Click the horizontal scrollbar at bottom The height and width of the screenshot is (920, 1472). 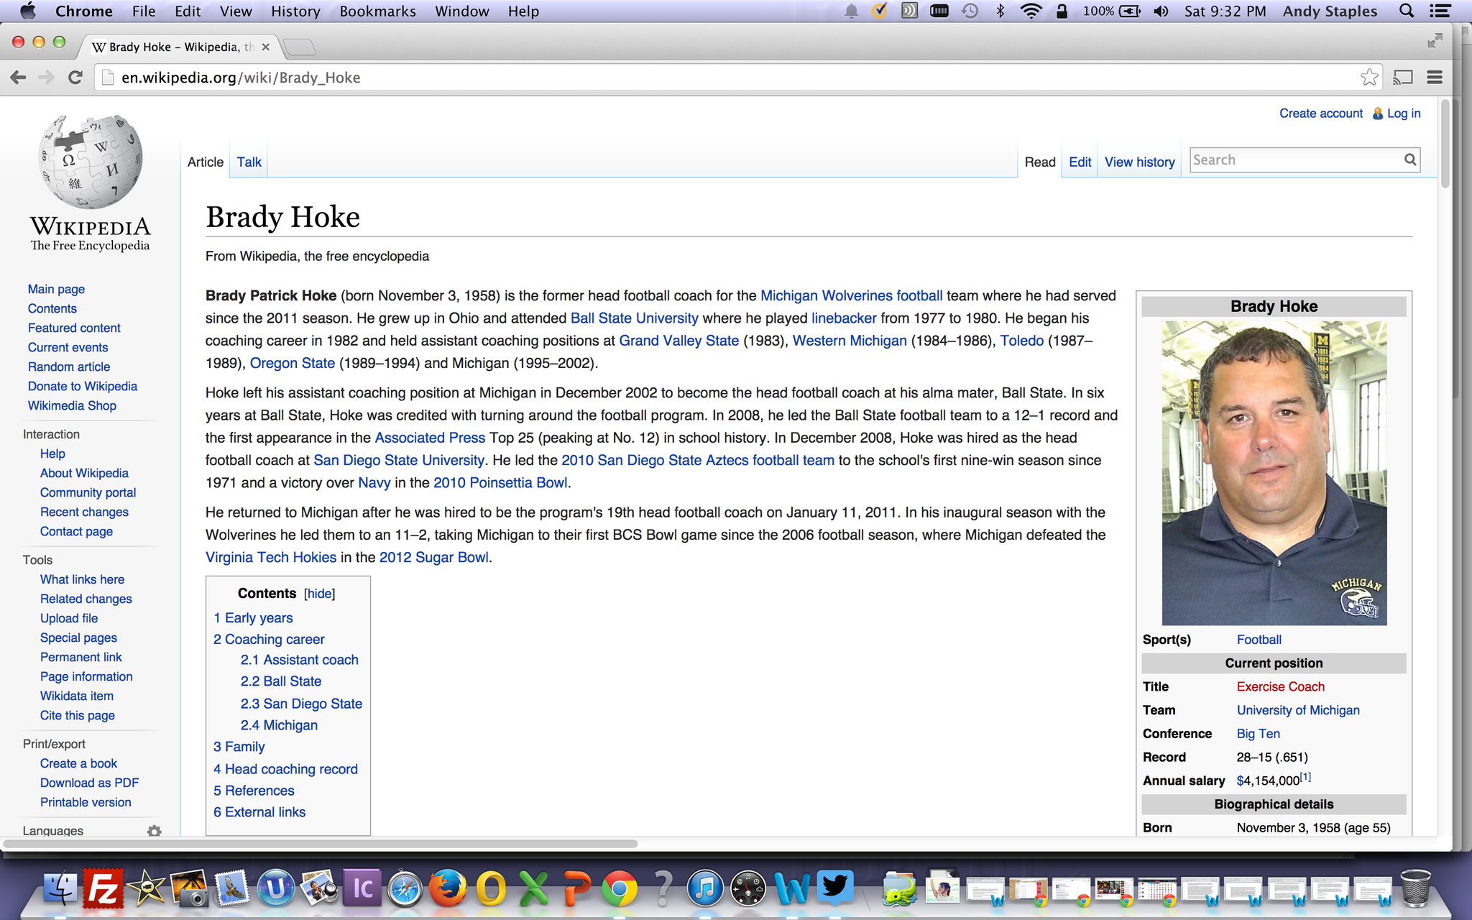pos(320,844)
